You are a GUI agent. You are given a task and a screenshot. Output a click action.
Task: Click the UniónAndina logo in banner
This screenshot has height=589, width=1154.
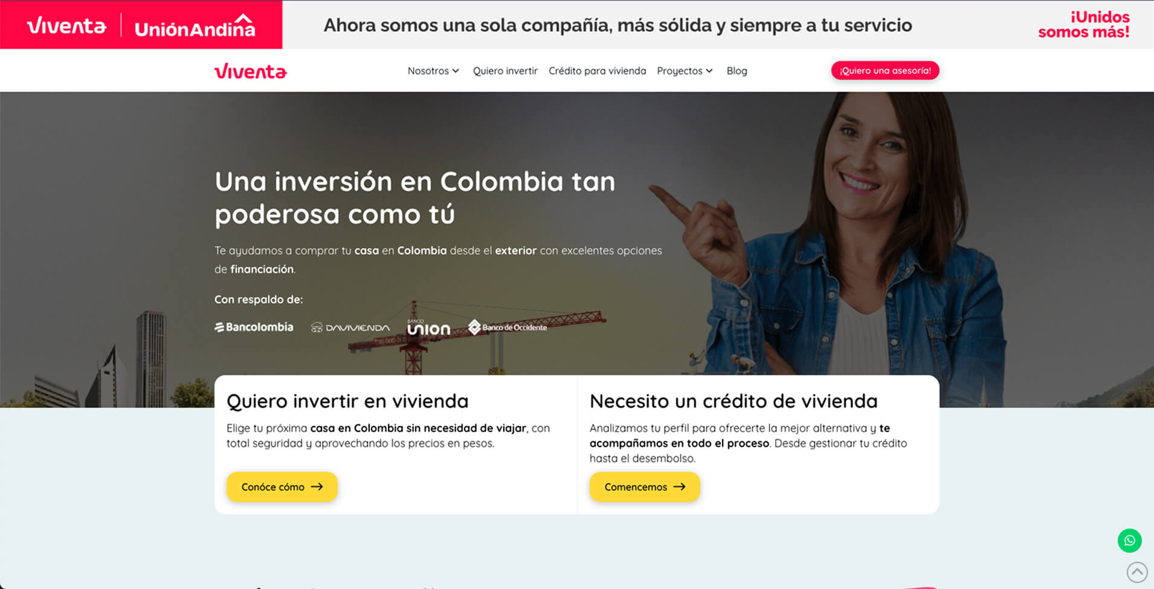(195, 26)
